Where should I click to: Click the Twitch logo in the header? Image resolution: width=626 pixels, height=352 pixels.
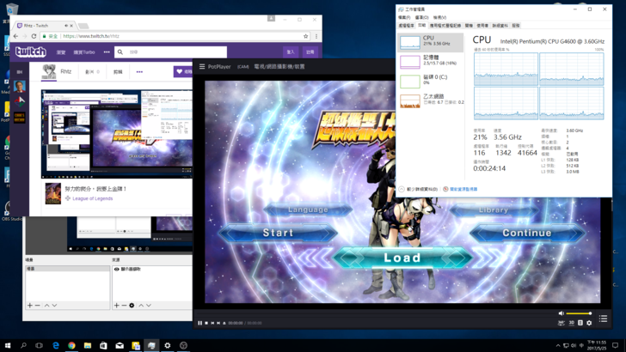pos(31,52)
